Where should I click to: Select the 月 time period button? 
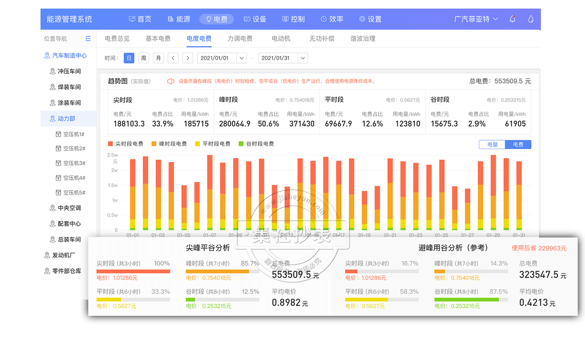(x=158, y=58)
